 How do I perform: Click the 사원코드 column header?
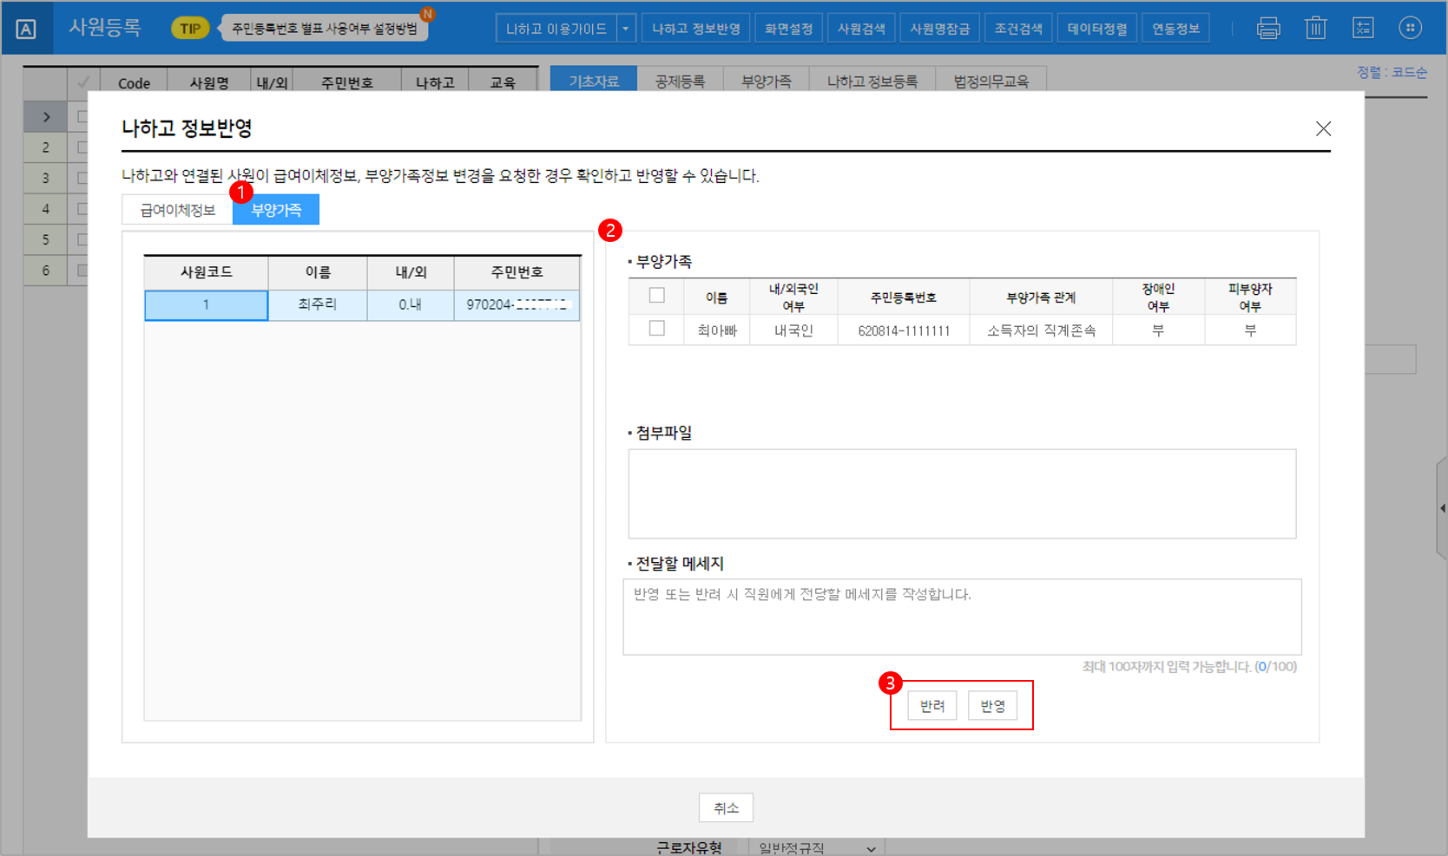[206, 272]
